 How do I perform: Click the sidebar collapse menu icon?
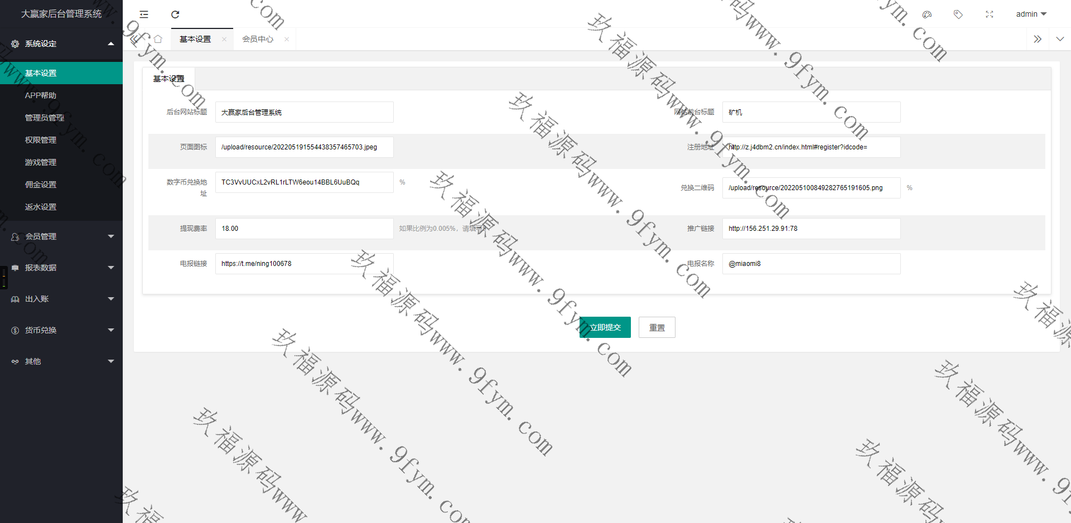[144, 14]
